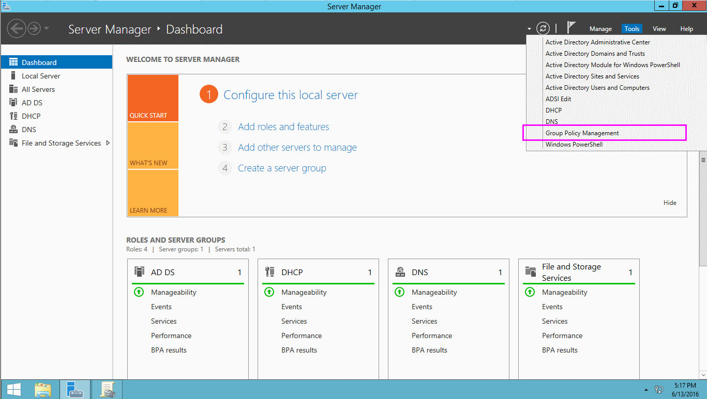This screenshot has height=399, width=707.
Task: Click Add other servers to manage
Action: 297,148
